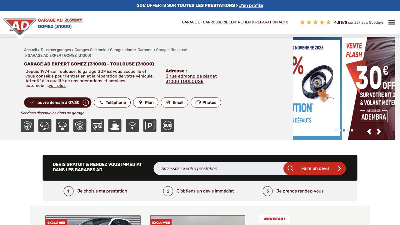Click the '4.83/5 sur 227 avis Goodays' text

359,22
